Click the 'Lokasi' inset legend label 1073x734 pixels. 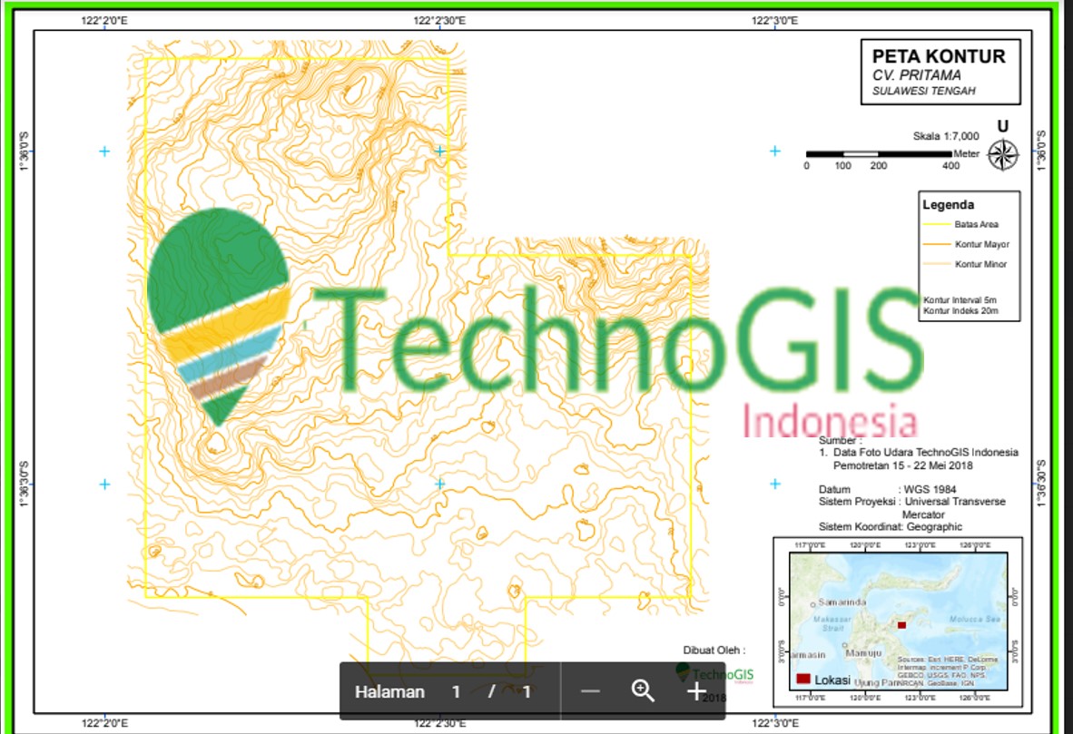[832, 680]
